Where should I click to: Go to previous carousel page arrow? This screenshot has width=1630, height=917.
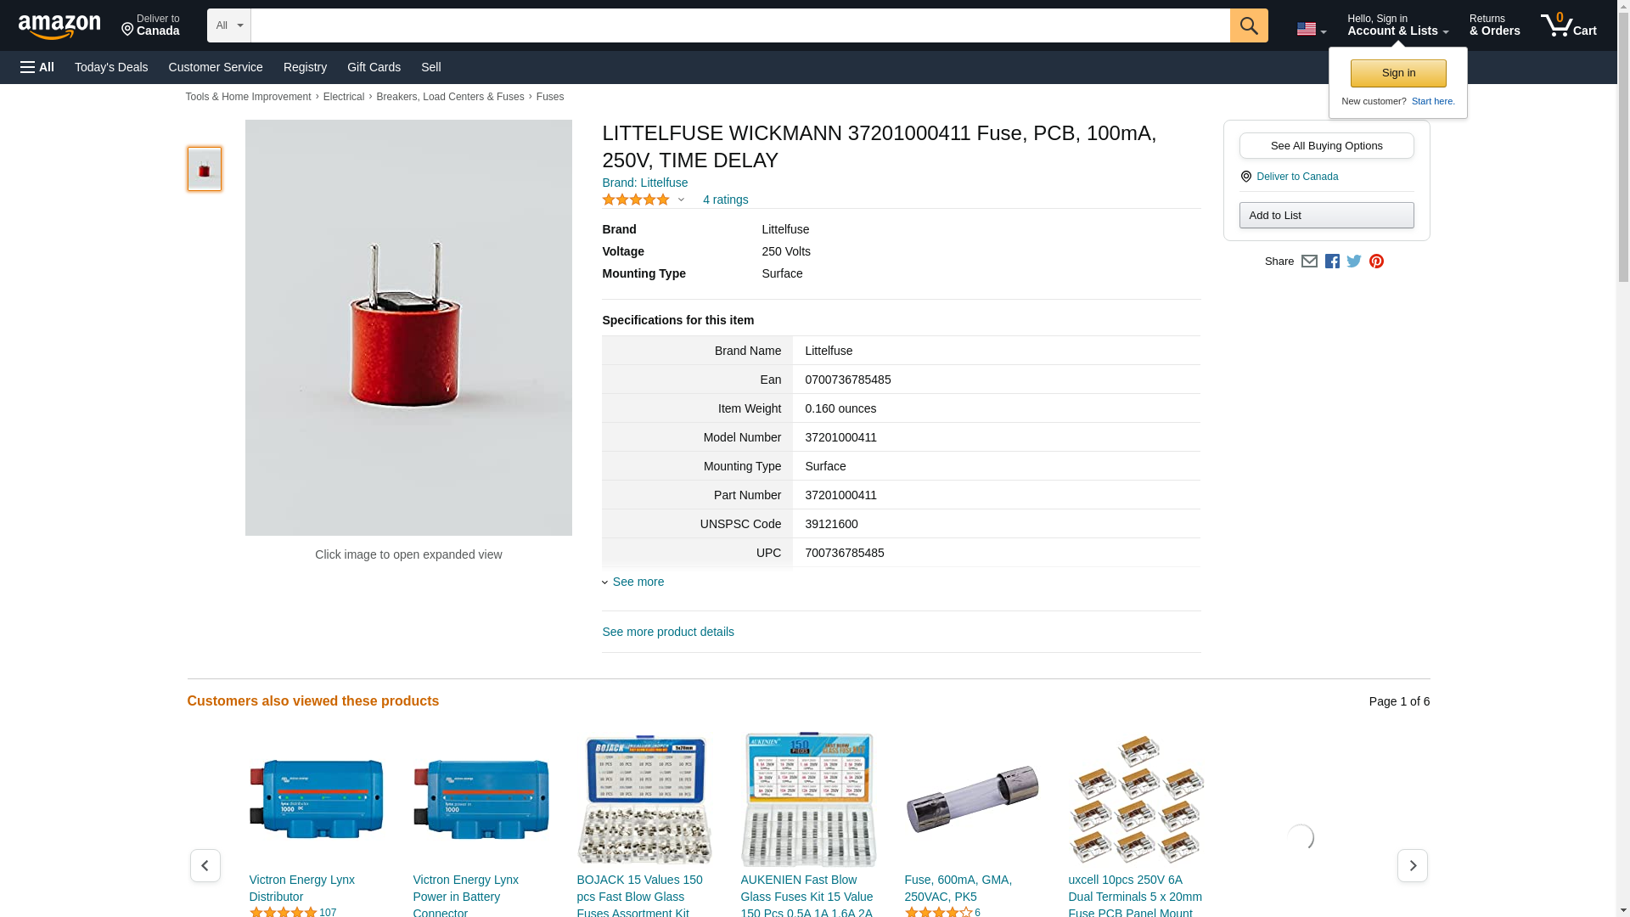click(x=205, y=865)
